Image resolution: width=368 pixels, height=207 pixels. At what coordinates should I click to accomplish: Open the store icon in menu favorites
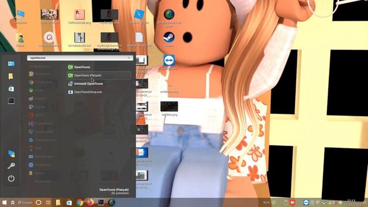coord(11,89)
